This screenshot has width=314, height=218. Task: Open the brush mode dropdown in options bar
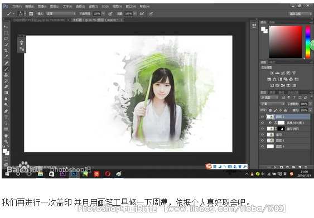[x=61, y=13]
